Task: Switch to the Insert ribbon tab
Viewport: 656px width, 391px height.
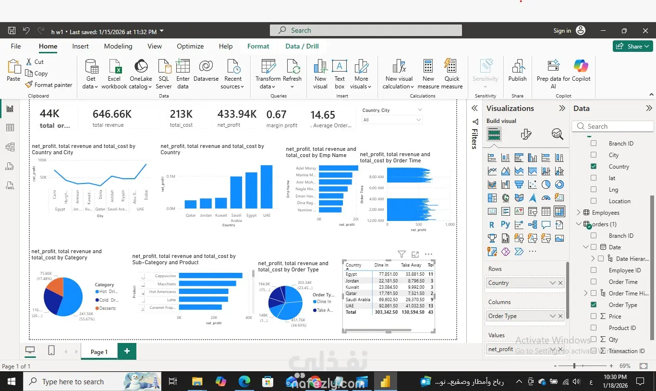Action: point(80,47)
